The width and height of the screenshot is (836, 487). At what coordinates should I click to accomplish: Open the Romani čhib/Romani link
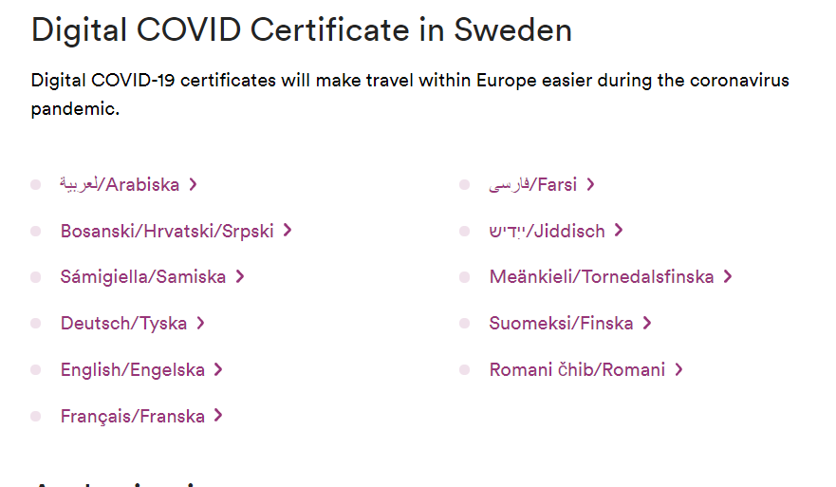(x=577, y=370)
